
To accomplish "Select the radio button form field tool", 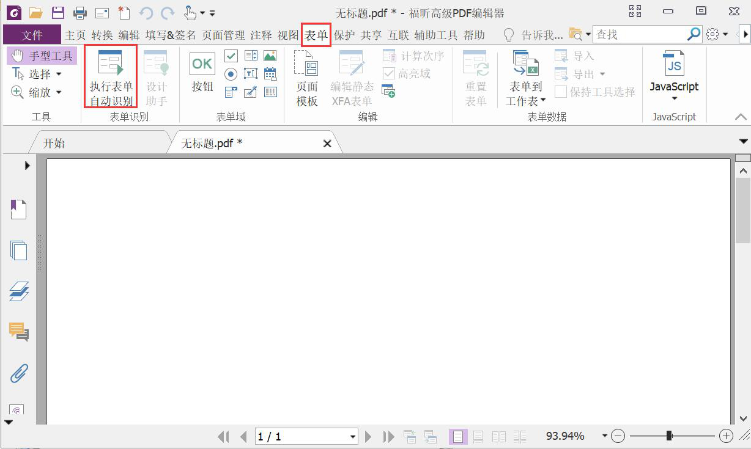I will pos(231,74).
